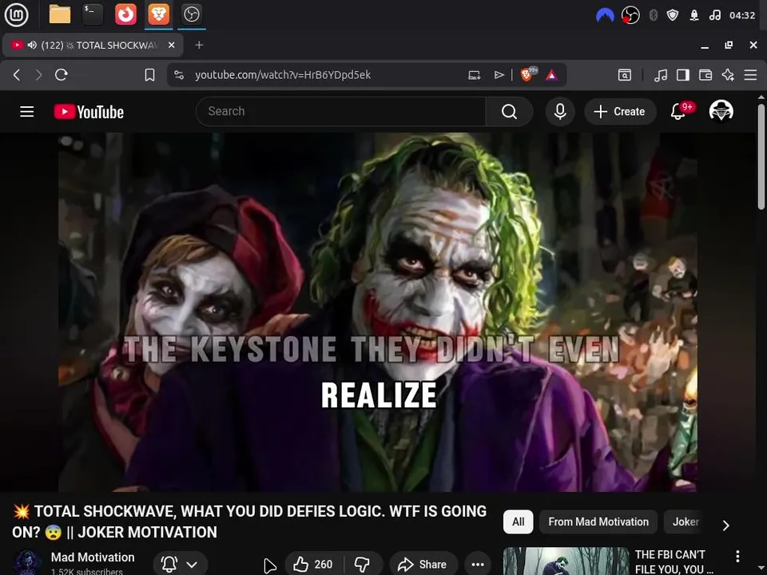Open the music note sound tray icon
The width and height of the screenshot is (767, 575).
click(x=715, y=15)
